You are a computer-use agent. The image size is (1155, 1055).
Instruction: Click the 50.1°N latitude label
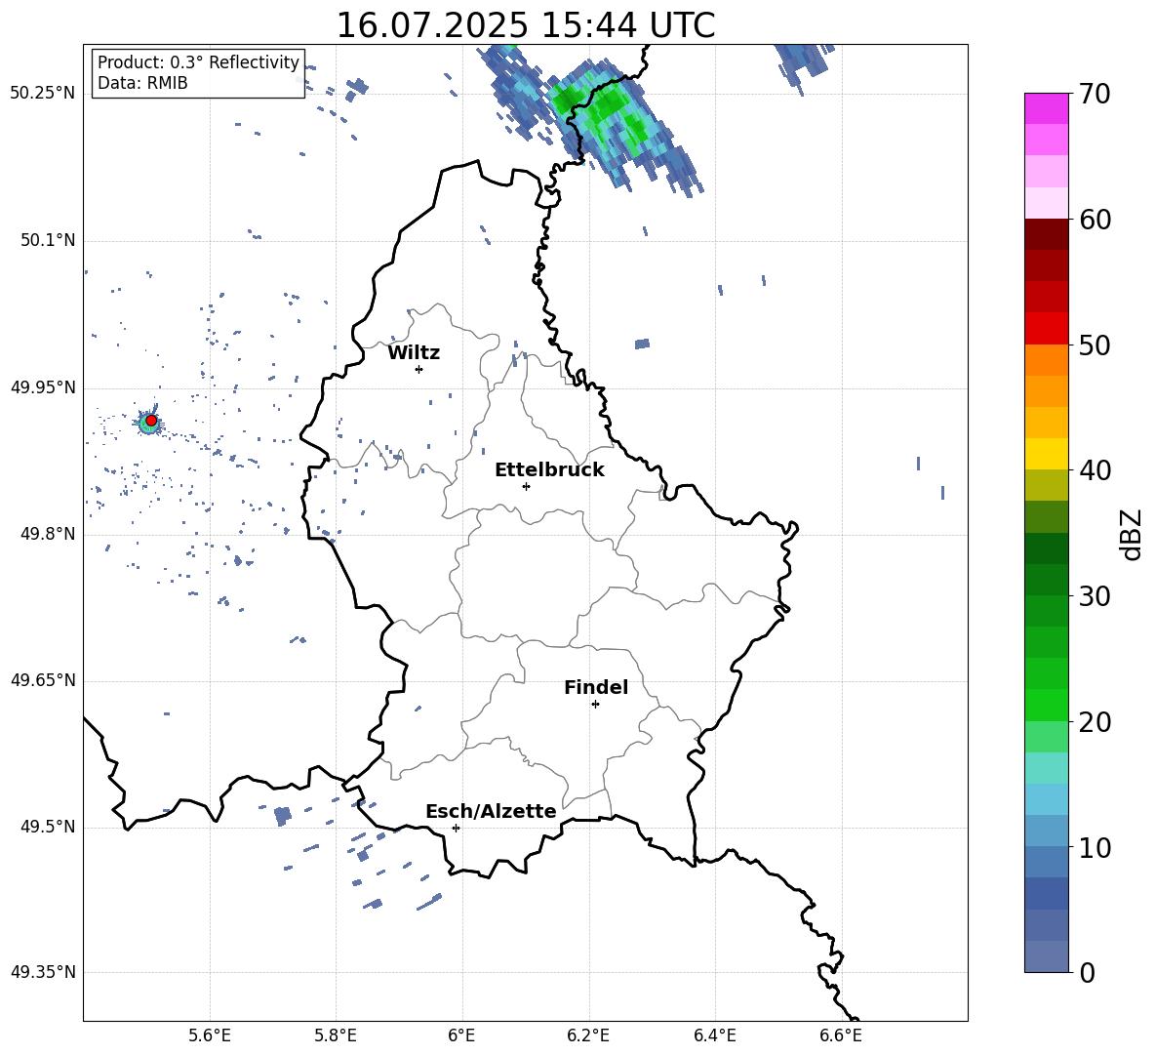pyautogui.click(x=48, y=240)
